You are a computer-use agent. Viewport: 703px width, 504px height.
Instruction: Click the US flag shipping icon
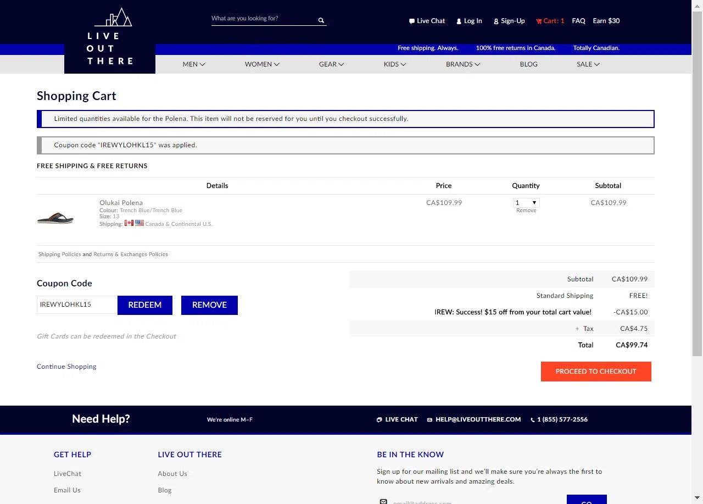(140, 223)
